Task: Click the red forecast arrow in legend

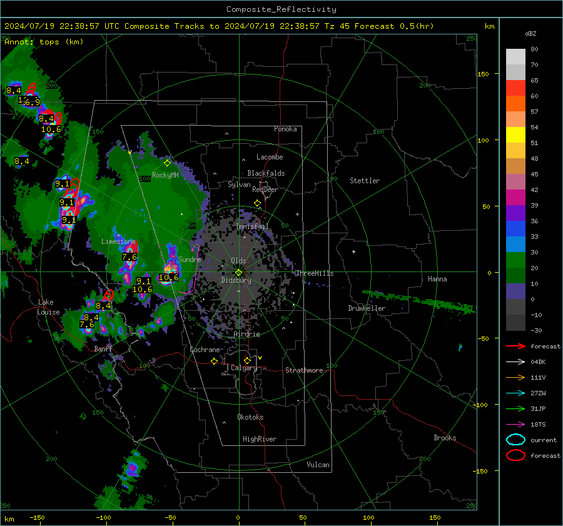Action: point(515,346)
